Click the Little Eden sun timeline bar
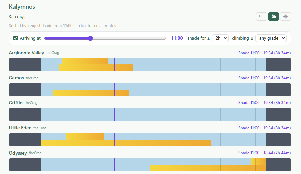 [150, 140]
